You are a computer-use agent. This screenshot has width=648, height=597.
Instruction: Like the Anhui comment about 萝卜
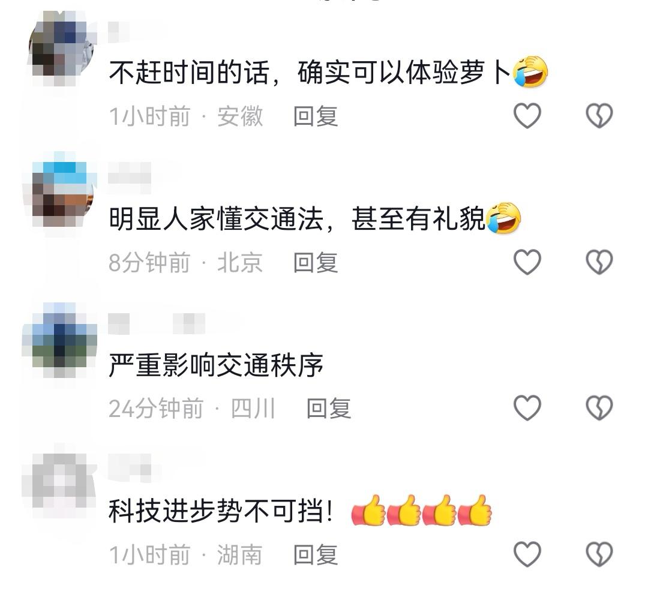[x=527, y=116]
